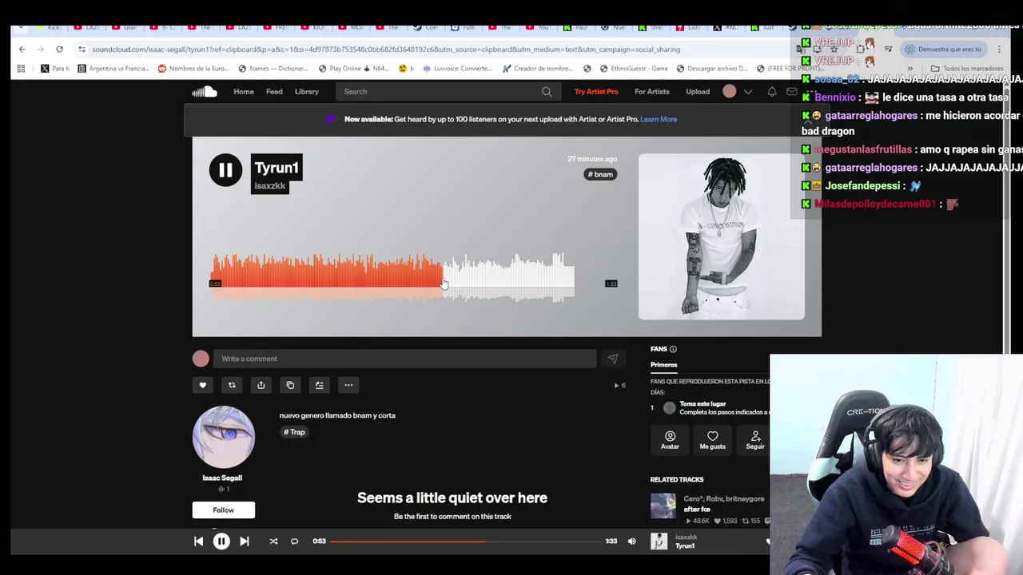Screen dimensions: 1023x575
Task: Open the related track 'after fœ' thumbnail
Action: [663, 506]
